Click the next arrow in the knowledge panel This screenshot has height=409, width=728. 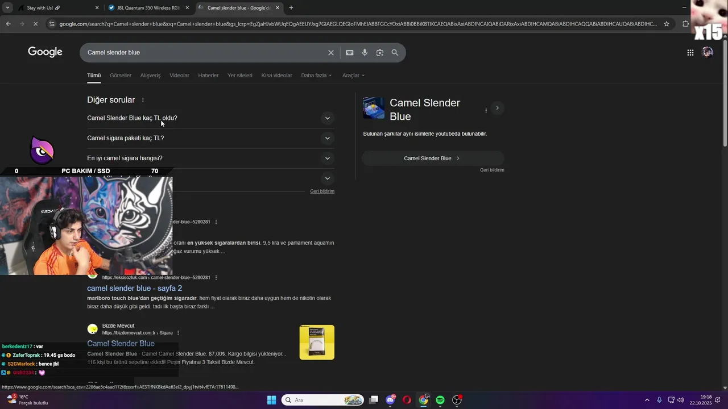tap(497, 108)
